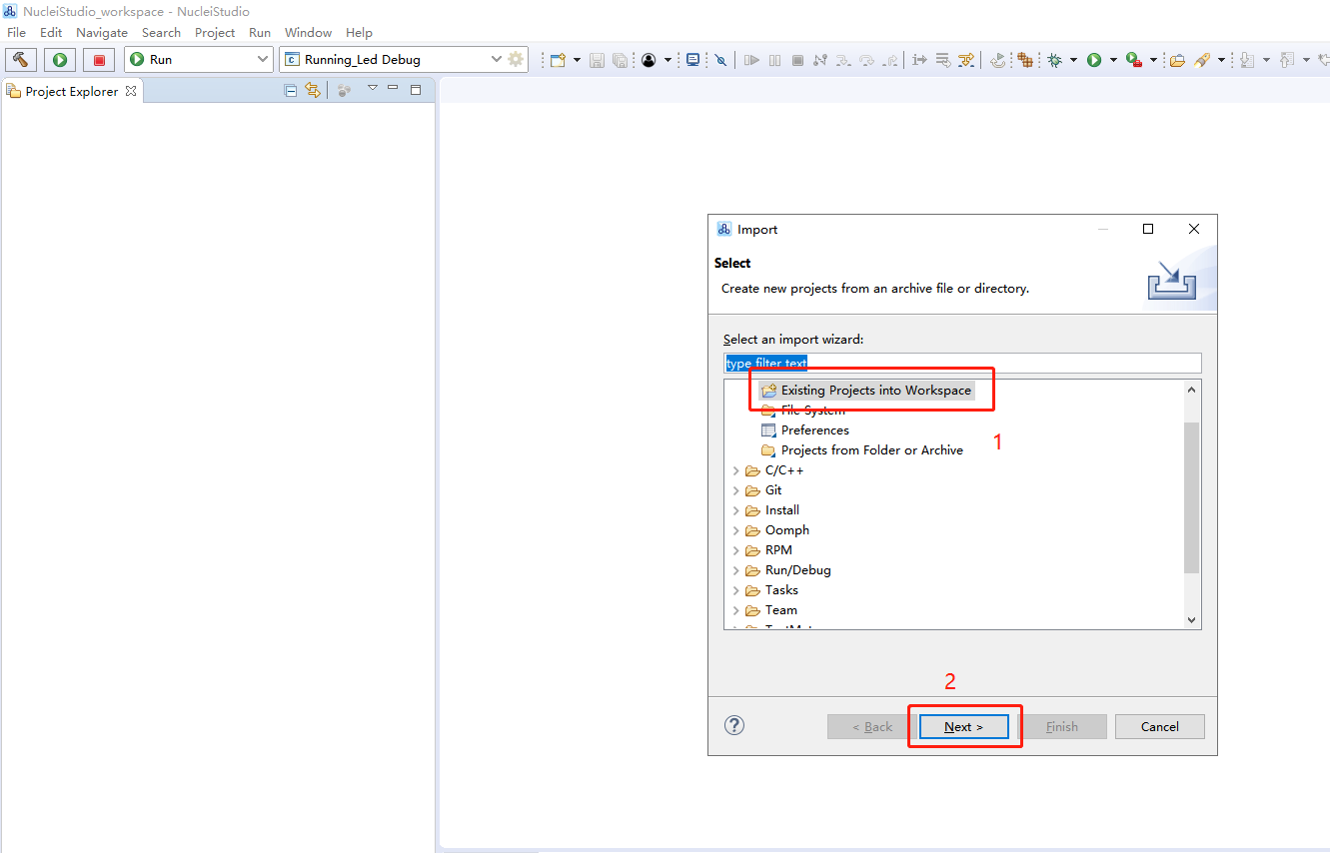The height and width of the screenshot is (853, 1330).
Task: Click the wizard list vertical scrollbar thumb
Action: 1191,497
